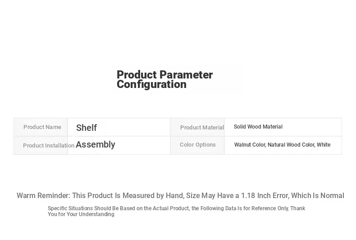Image resolution: width=356 pixels, height=240 pixels.
Task: Select the 'Configuration' heading word
Action: pyautogui.click(x=151, y=84)
